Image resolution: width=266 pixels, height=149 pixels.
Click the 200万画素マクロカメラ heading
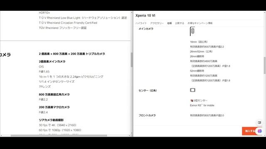(x=54, y=107)
